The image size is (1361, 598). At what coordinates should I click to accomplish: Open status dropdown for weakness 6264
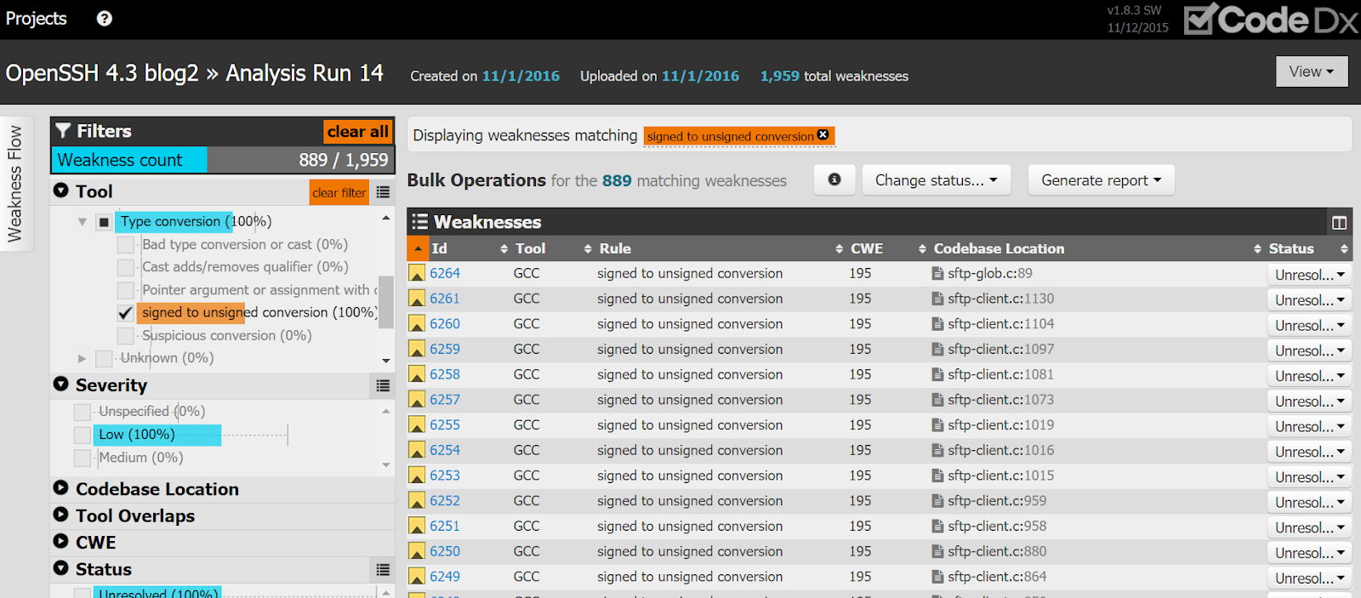pyautogui.click(x=1309, y=275)
